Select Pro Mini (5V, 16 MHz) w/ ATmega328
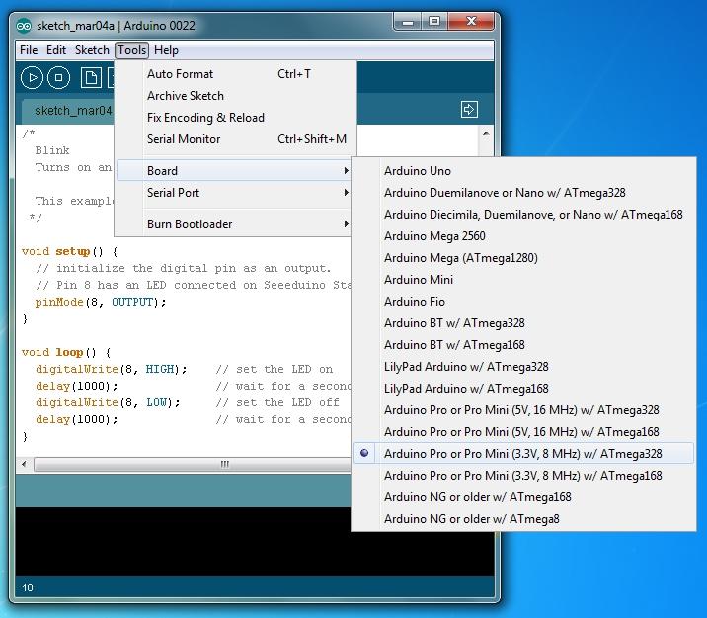This screenshot has width=707, height=618. pos(523,410)
